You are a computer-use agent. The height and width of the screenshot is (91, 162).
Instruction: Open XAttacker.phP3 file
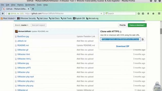coord(24,68)
